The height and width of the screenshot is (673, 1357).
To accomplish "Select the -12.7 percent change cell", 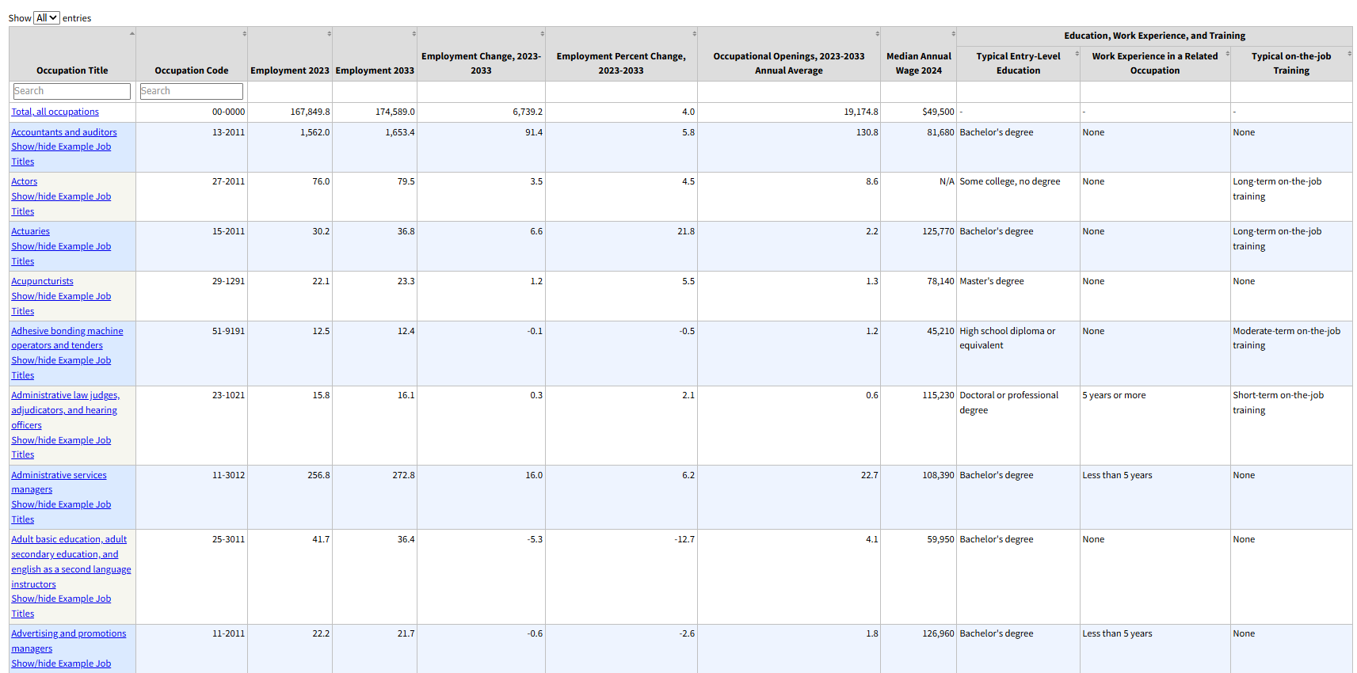I will 621,576.
